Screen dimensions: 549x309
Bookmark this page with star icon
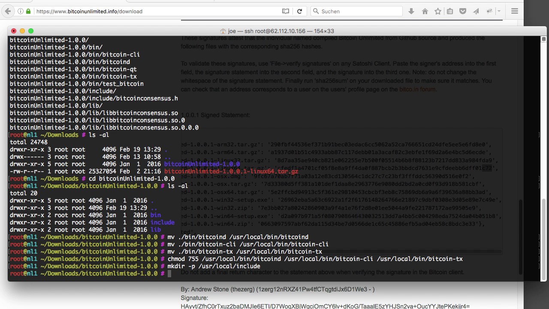(x=437, y=12)
